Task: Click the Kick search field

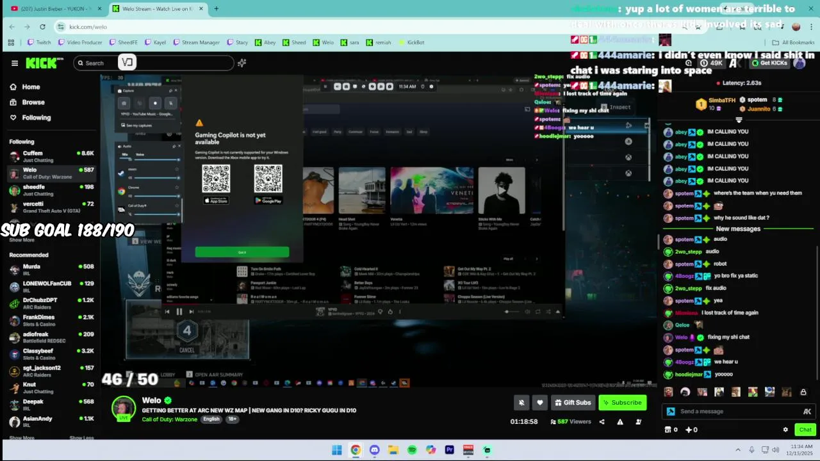Action: (x=154, y=63)
